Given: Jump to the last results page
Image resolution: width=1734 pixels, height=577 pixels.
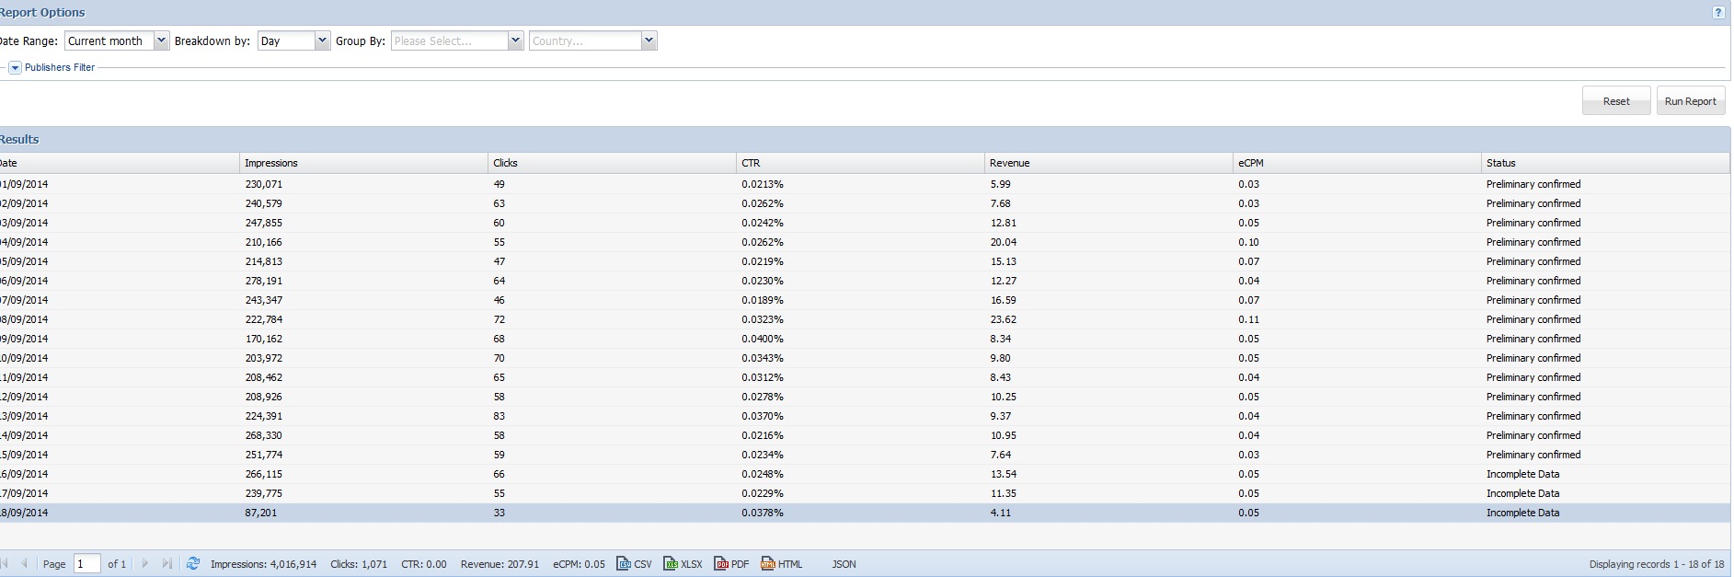Looking at the screenshot, I should coord(167,564).
